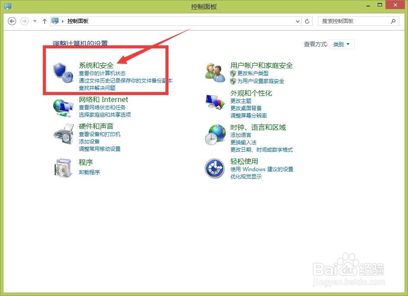The height and width of the screenshot is (296, 408).
Task: Open 卸载程序 link
Action: 89,172
